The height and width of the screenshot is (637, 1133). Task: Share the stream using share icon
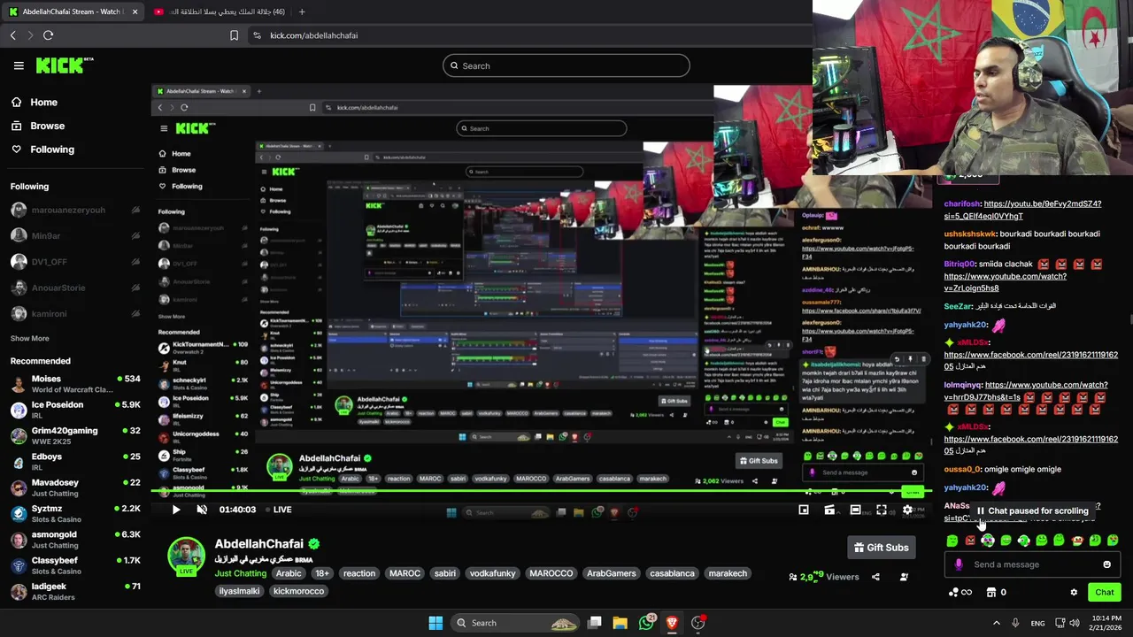[x=875, y=577]
